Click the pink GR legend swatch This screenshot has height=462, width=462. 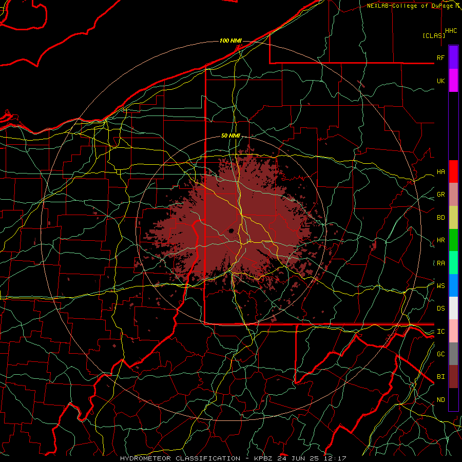pyautogui.click(x=453, y=195)
